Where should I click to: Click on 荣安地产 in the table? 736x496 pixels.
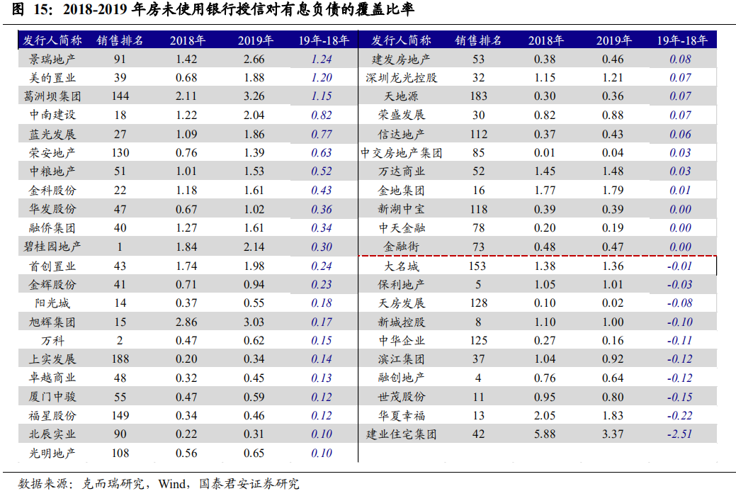[52, 152]
